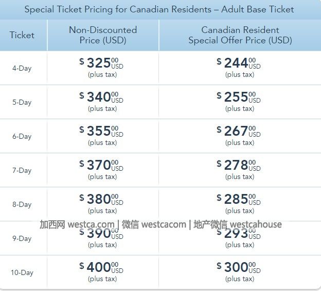Select the 7-Day ticket row label
This screenshot has height=291, width=321.
[22, 170]
